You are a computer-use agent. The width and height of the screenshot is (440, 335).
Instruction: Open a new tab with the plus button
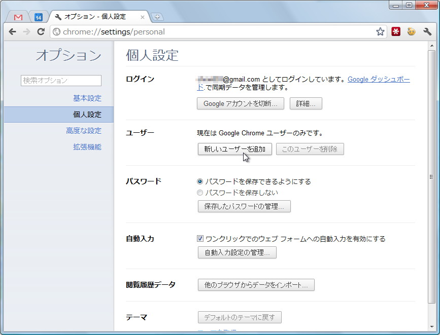157,16
